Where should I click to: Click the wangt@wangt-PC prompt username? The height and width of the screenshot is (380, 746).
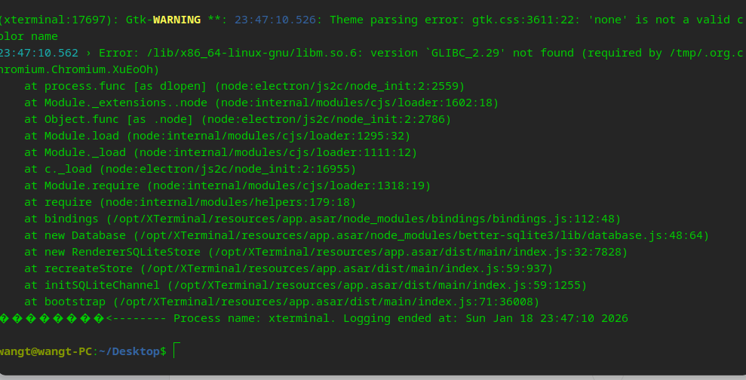coord(45,351)
